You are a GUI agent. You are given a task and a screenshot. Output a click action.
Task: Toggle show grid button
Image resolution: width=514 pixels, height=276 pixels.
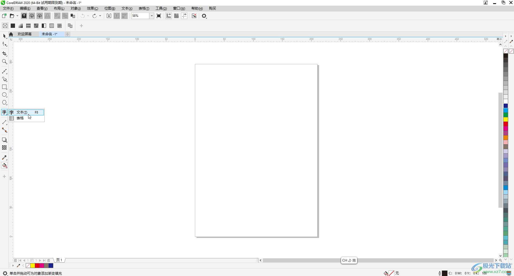176,16
